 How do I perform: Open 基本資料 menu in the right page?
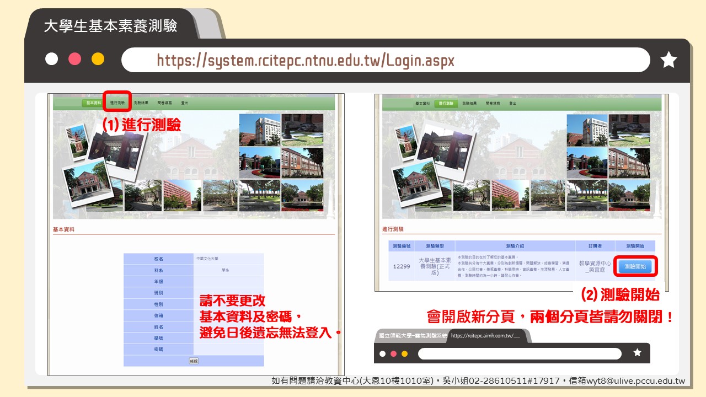(423, 103)
